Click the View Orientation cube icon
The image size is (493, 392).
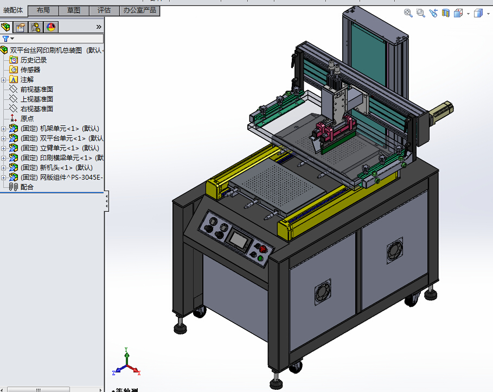[458, 13]
